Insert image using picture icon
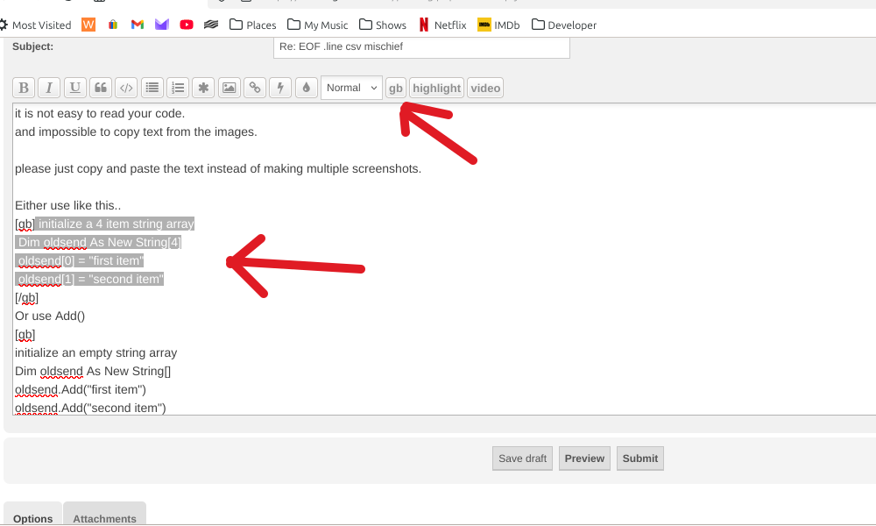The height and width of the screenshot is (526, 876). [229, 88]
